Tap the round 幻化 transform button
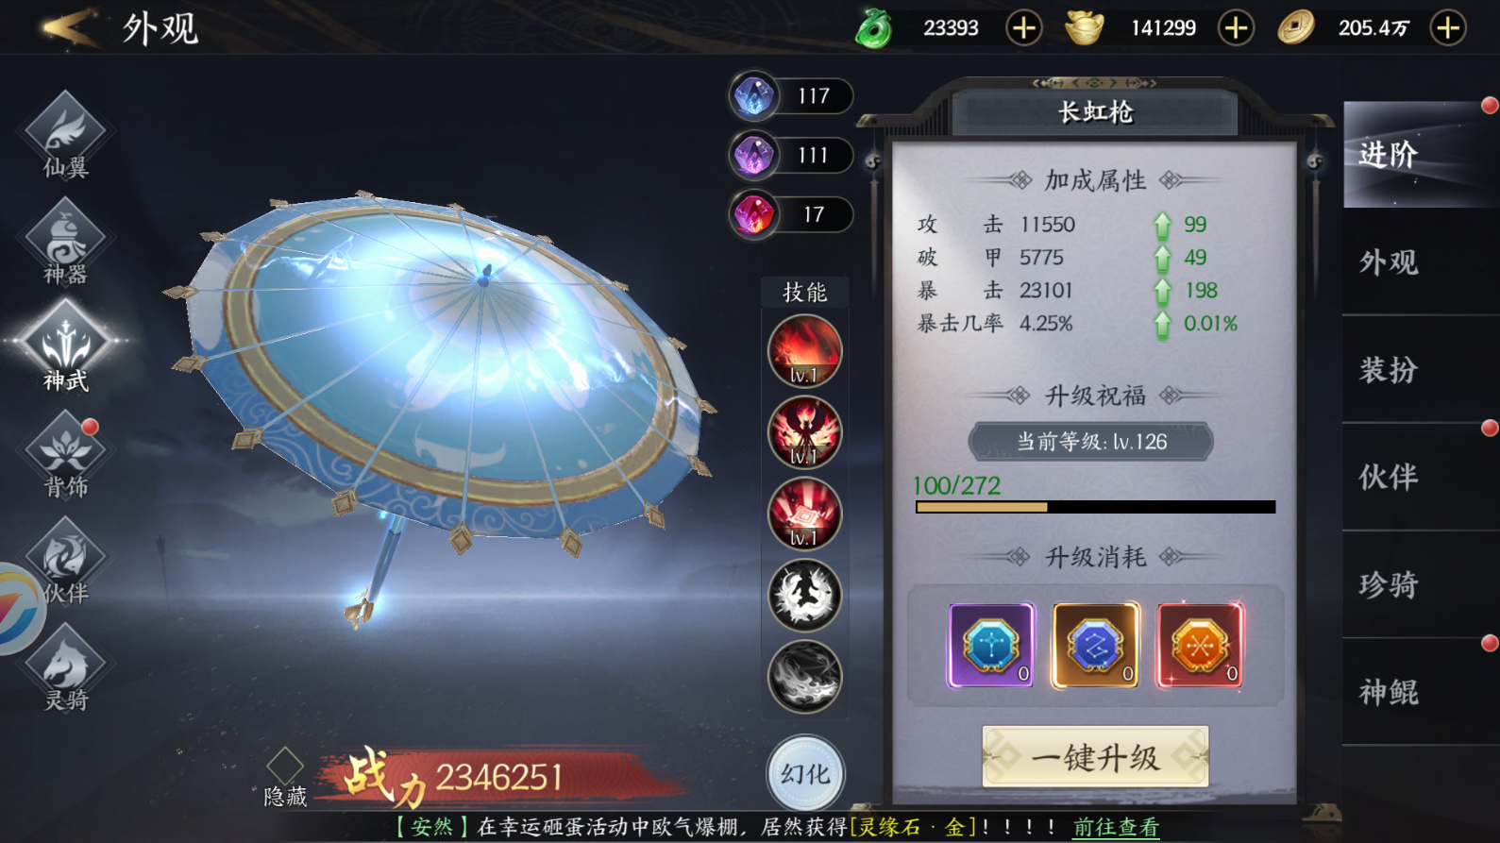 805,774
